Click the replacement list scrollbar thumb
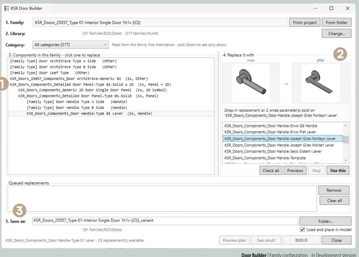Screen dimensions: 359x257 [x=346, y=139]
